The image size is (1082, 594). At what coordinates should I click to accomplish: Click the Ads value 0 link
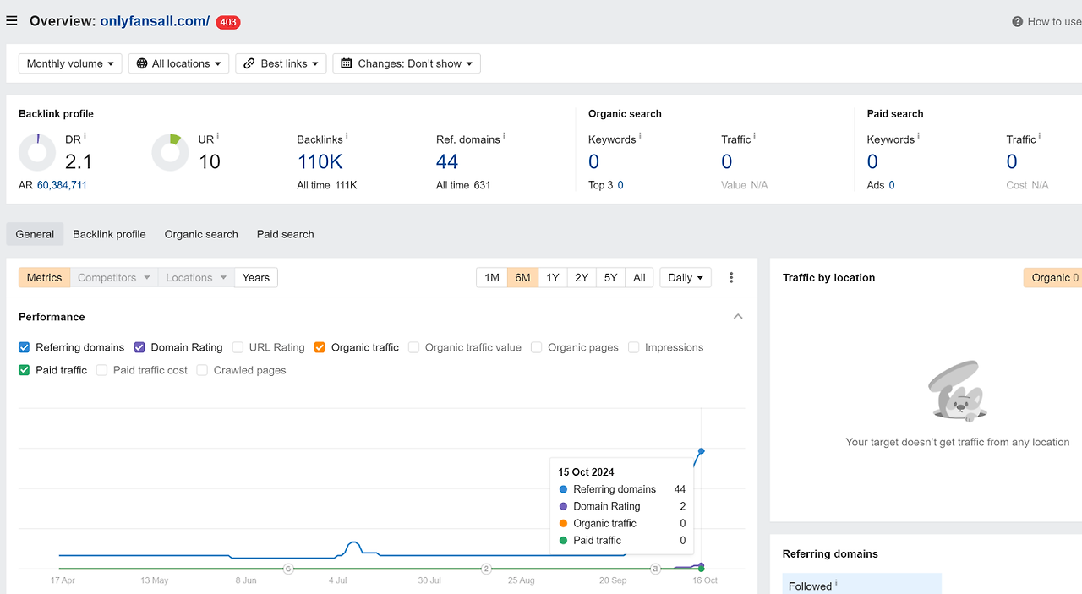click(892, 185)
